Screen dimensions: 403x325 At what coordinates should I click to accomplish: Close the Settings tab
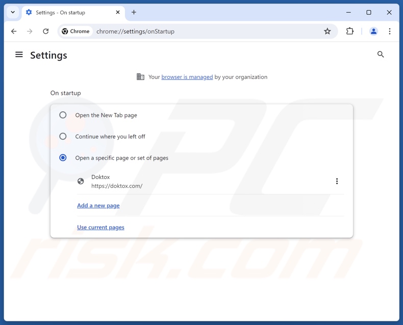(118, 12)
